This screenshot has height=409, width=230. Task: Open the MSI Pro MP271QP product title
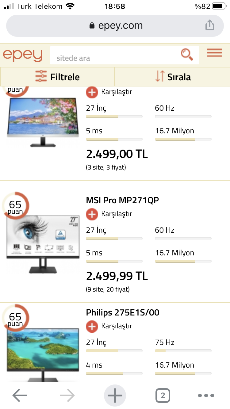123,200
